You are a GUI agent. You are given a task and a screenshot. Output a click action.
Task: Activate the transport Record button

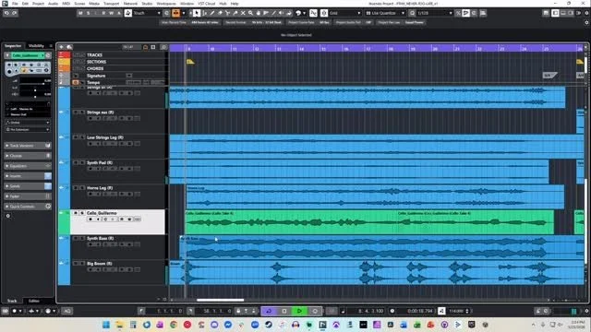click(x=315, y=311)
